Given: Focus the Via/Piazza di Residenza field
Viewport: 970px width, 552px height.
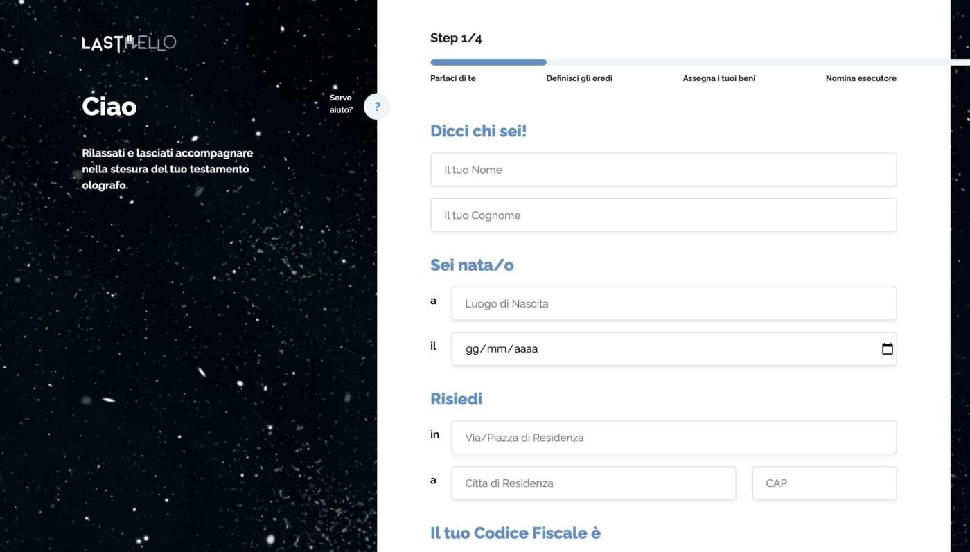Looking at the screenshot, I should pyautogui.click(x=673, y=438).
